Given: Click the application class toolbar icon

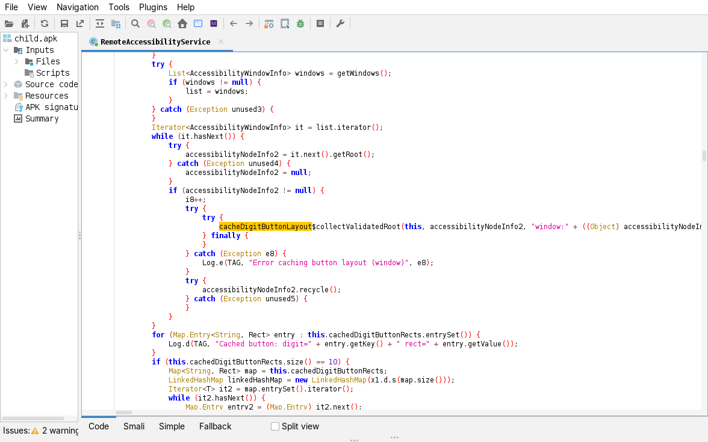Looking at the screenshot, I should pyautogui.click(x=198, y=24).
